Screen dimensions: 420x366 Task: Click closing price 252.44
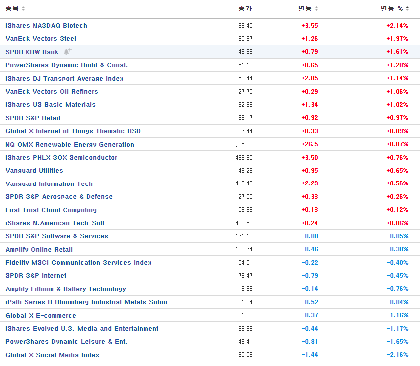coord(244,78)
